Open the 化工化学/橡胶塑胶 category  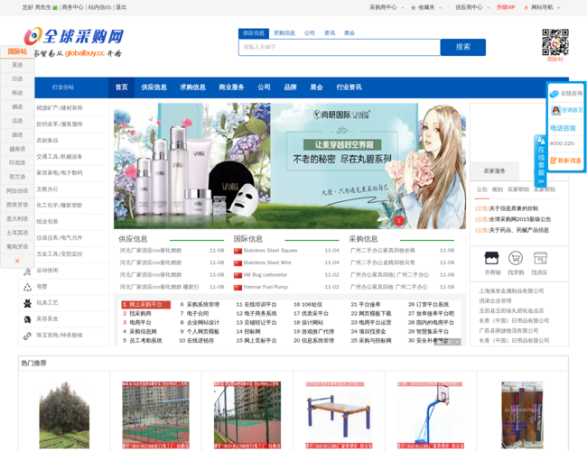[x=59, y=205]
